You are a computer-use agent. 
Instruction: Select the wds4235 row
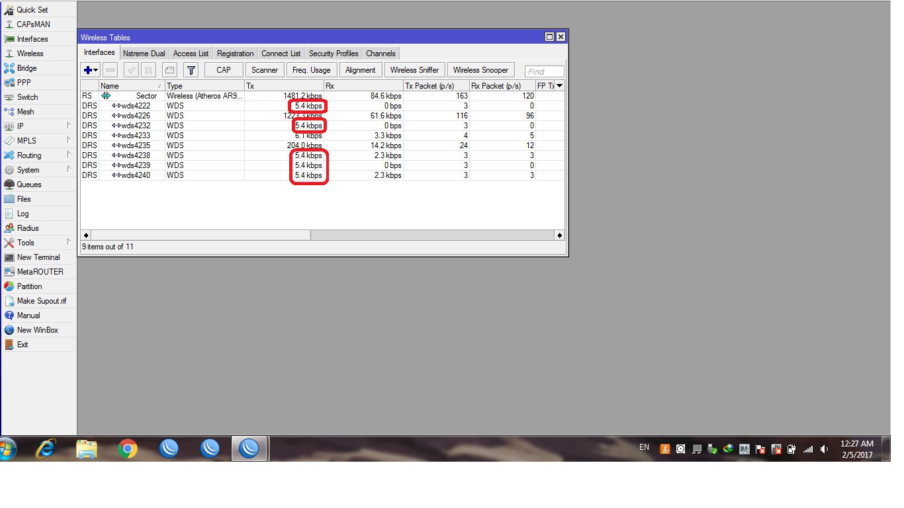pos(322,146)
